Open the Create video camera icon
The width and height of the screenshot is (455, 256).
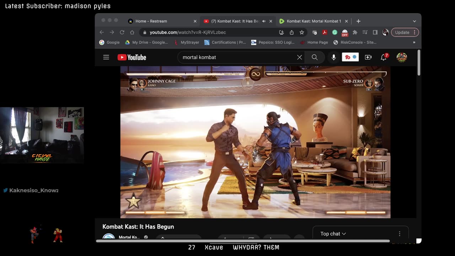coord(368,57)
